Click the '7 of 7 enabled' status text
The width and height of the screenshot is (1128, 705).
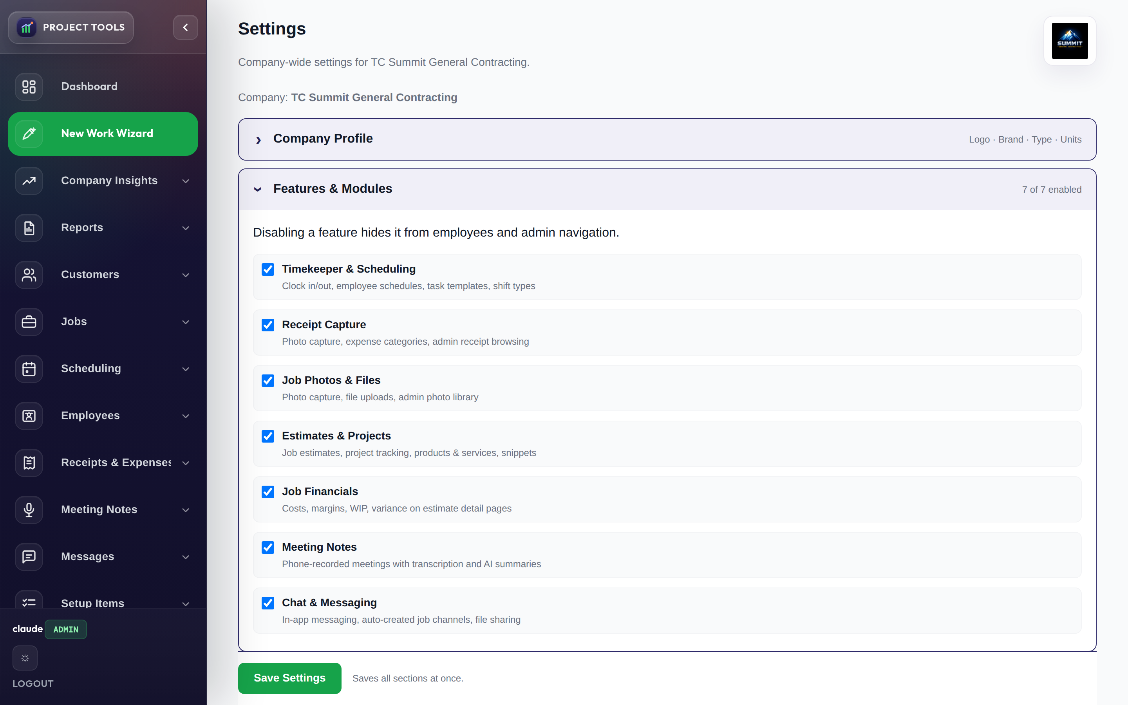click(x=1052, y=190)
